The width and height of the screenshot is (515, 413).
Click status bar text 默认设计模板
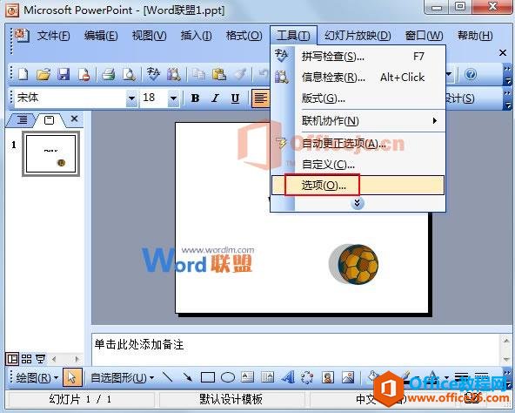coord(231,399)
